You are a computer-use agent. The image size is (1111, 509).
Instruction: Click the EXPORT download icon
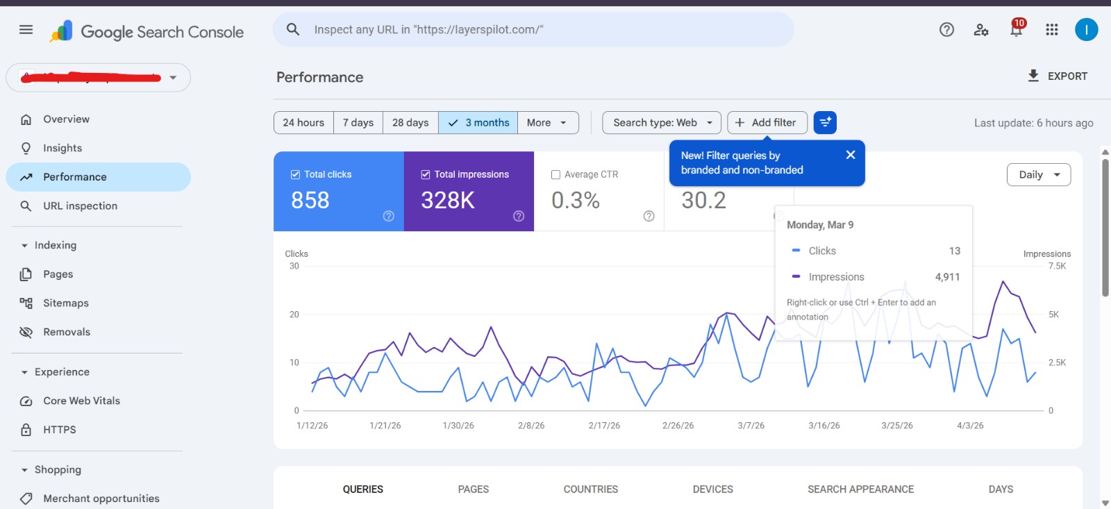tap(1033, 76)
